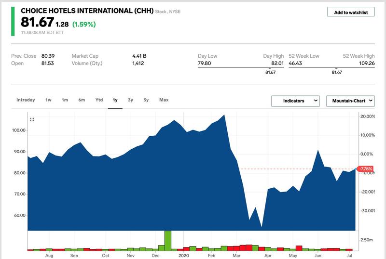Select the 1w time range
This screenshot has height=259, width=386.
[48, 100]
